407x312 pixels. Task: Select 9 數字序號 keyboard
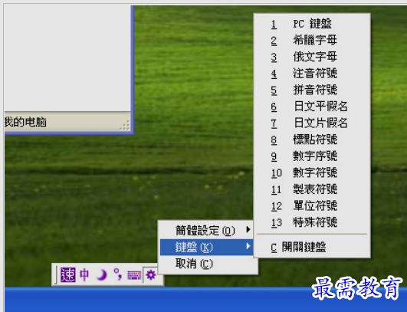tap(312, 156)
